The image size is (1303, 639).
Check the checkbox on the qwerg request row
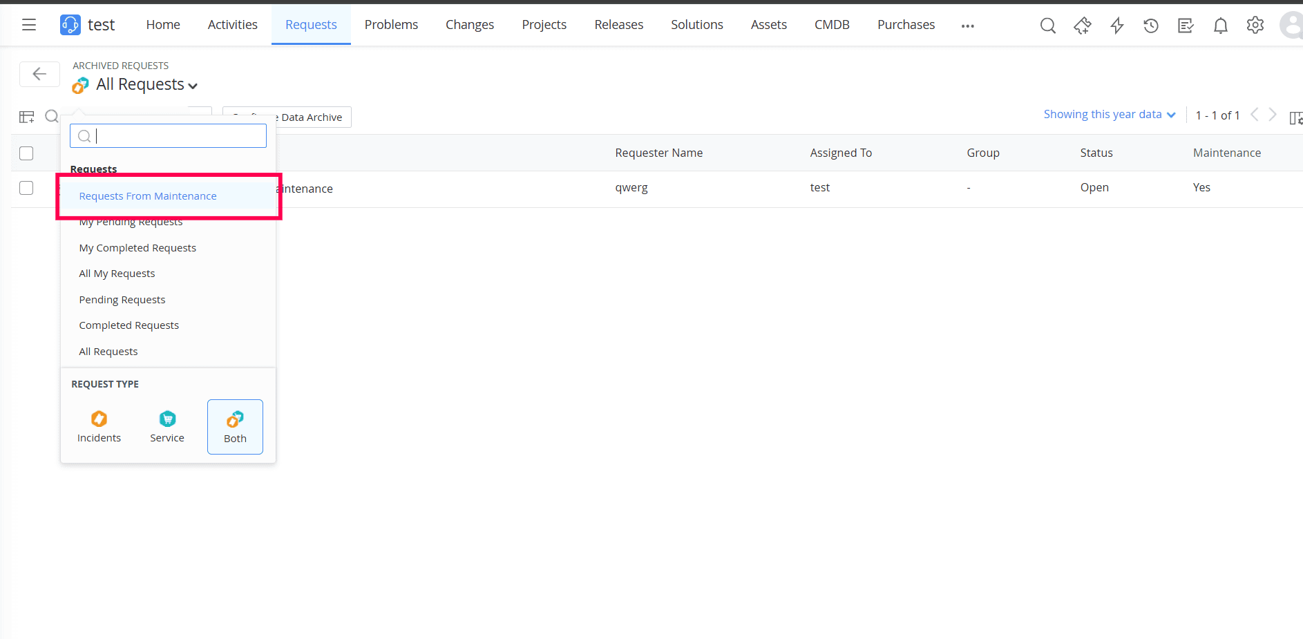pyautogui.click(x=26, y=187)
